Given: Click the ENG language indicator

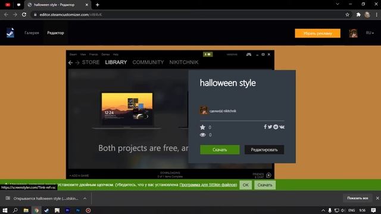Looking at the screenshot, I should [x=352, y=210].
